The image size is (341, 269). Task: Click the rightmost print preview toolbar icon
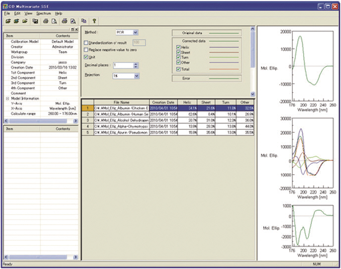73,21
